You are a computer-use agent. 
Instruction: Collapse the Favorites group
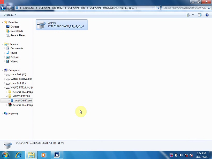click(x=3, y=22)
